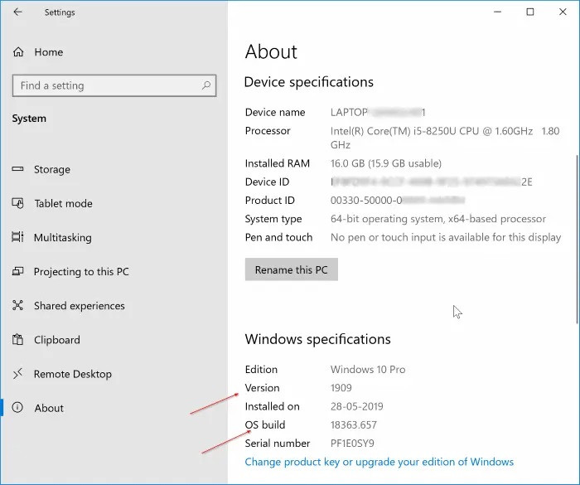Click the OS build value 18363.657
Screen dimensions: 580x485
coord(353,425)
